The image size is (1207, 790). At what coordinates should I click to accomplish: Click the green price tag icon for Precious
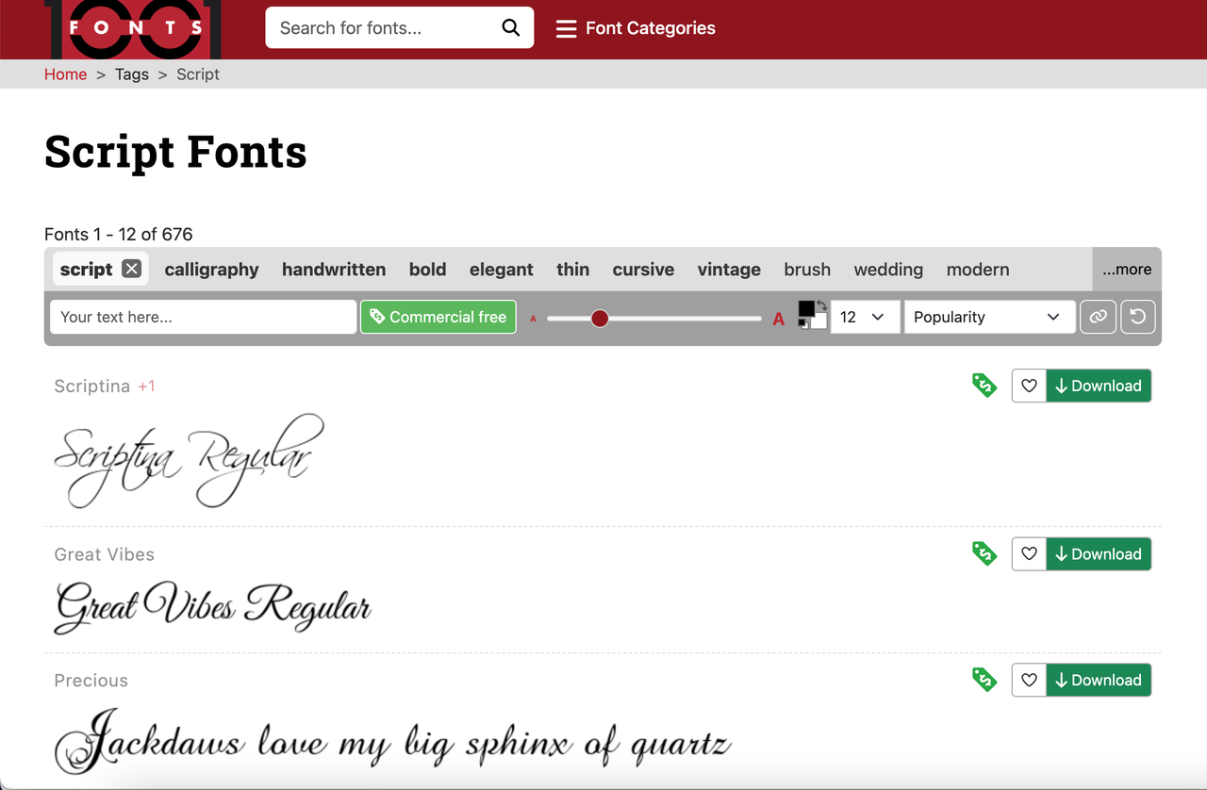pyautogui.click(x=984, y=680)
